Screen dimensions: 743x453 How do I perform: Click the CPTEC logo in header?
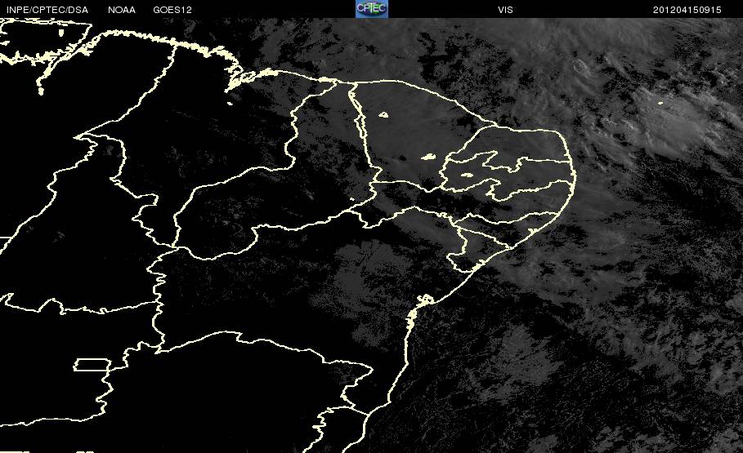(372, 9)
